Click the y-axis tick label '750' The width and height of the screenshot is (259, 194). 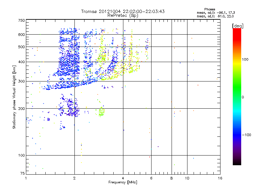(x=21, y=20)
